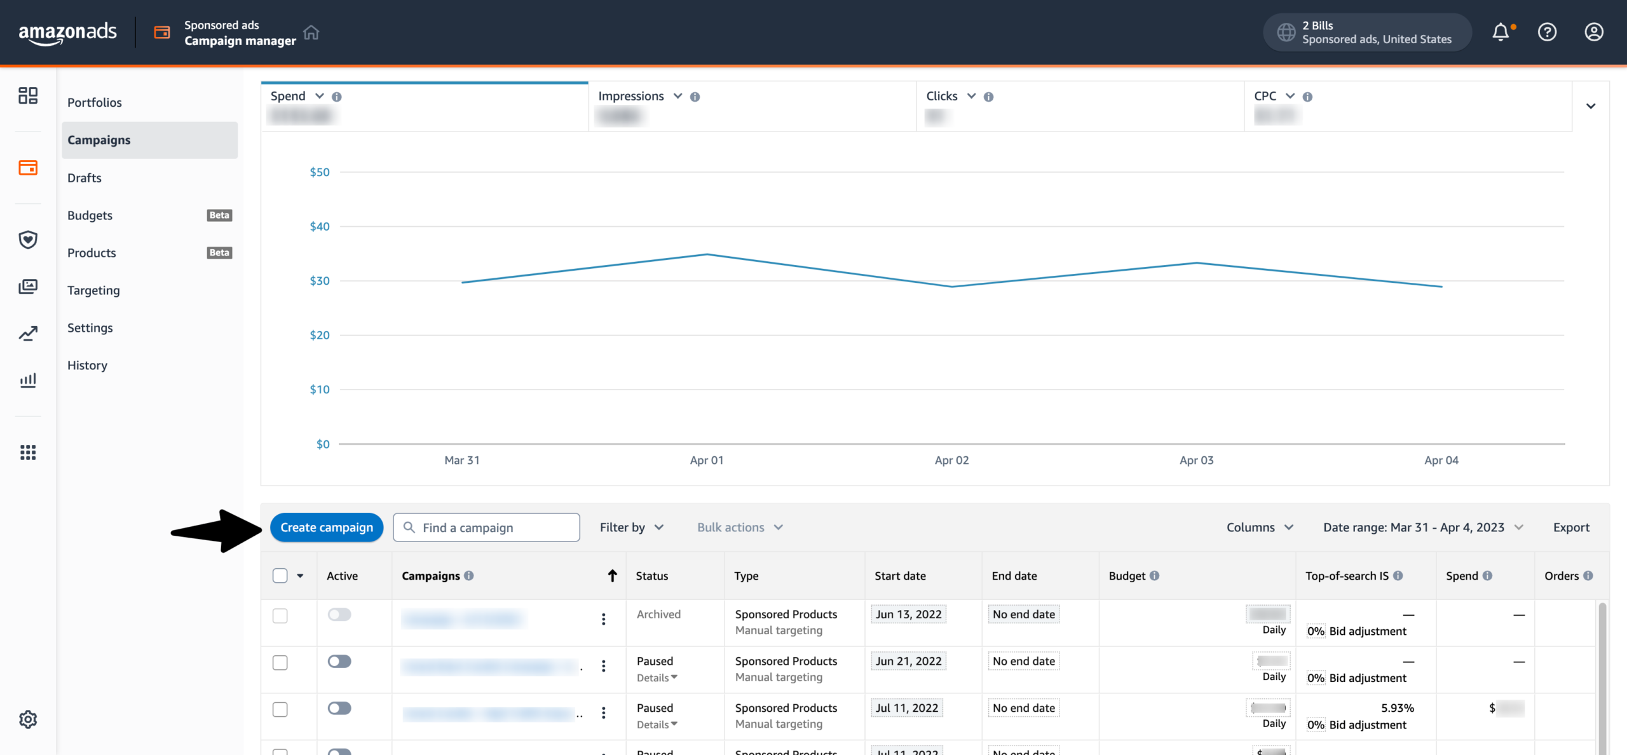The height and width of the screenshot is (755, 1627).
Task: Check the select-all campaigns checkbox
Action: (x=280, y=576)
